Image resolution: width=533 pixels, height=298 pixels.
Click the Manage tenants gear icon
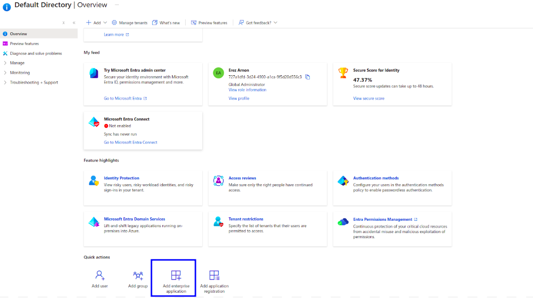click(x=114, y=22)
